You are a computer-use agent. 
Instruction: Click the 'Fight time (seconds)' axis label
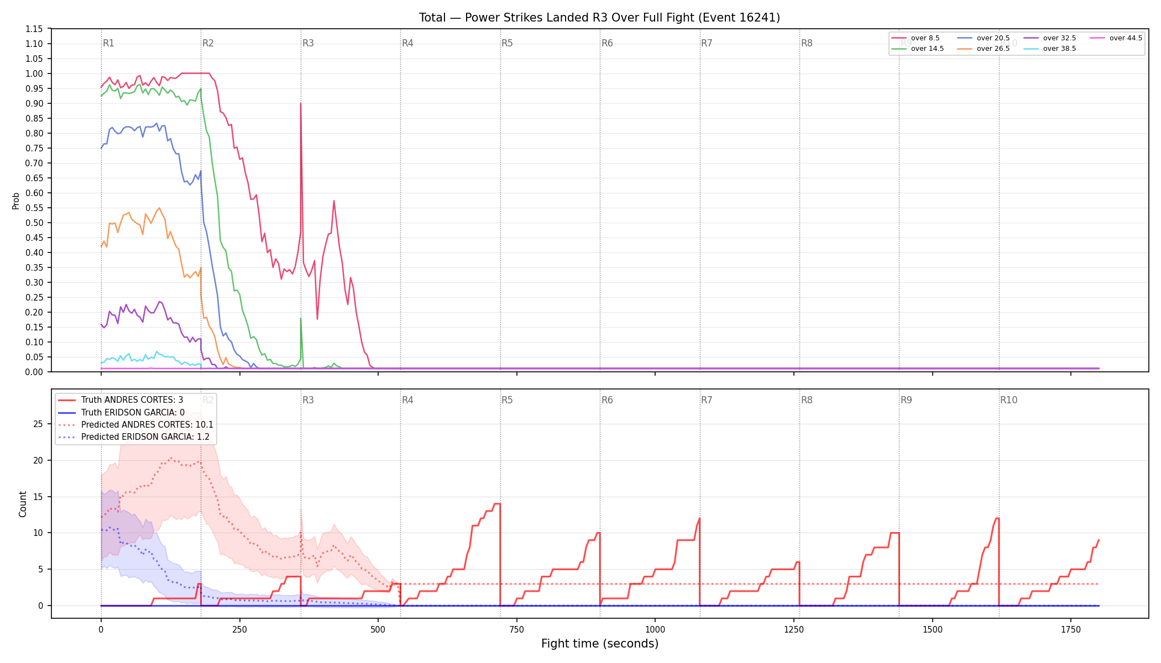point(600,644)
